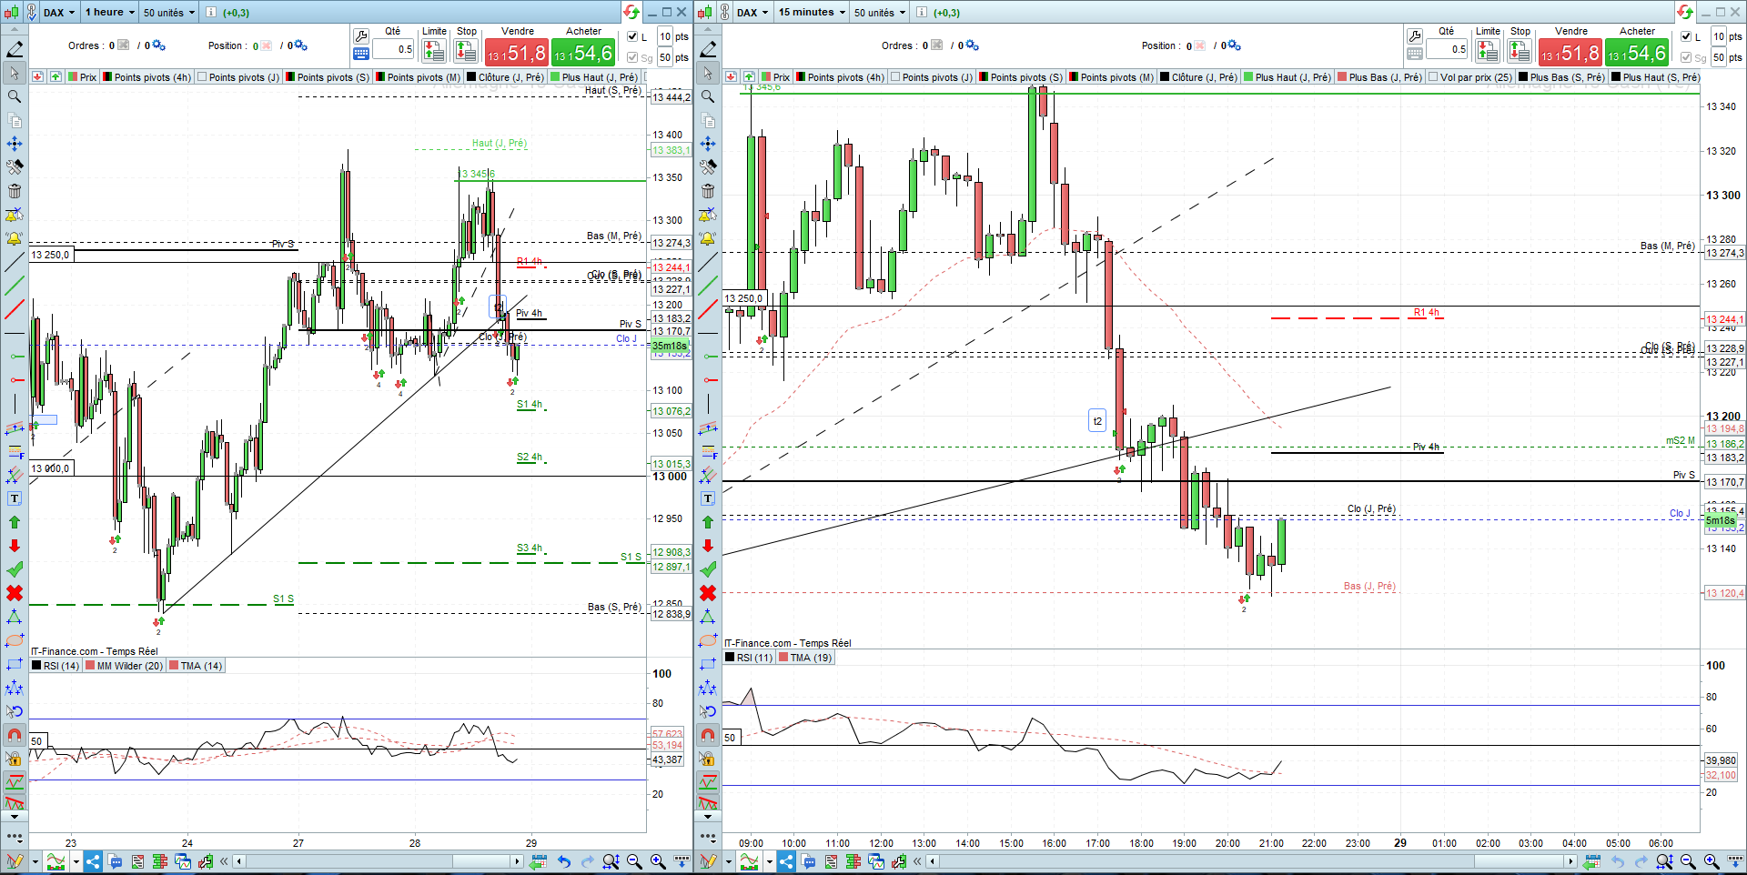Open the calendar go-to-date icon in left chart

tap(538, 861)
